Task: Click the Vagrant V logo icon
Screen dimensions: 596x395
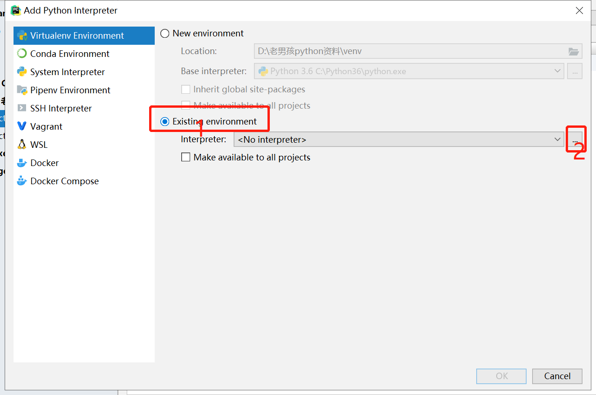Action: (22, 126)
